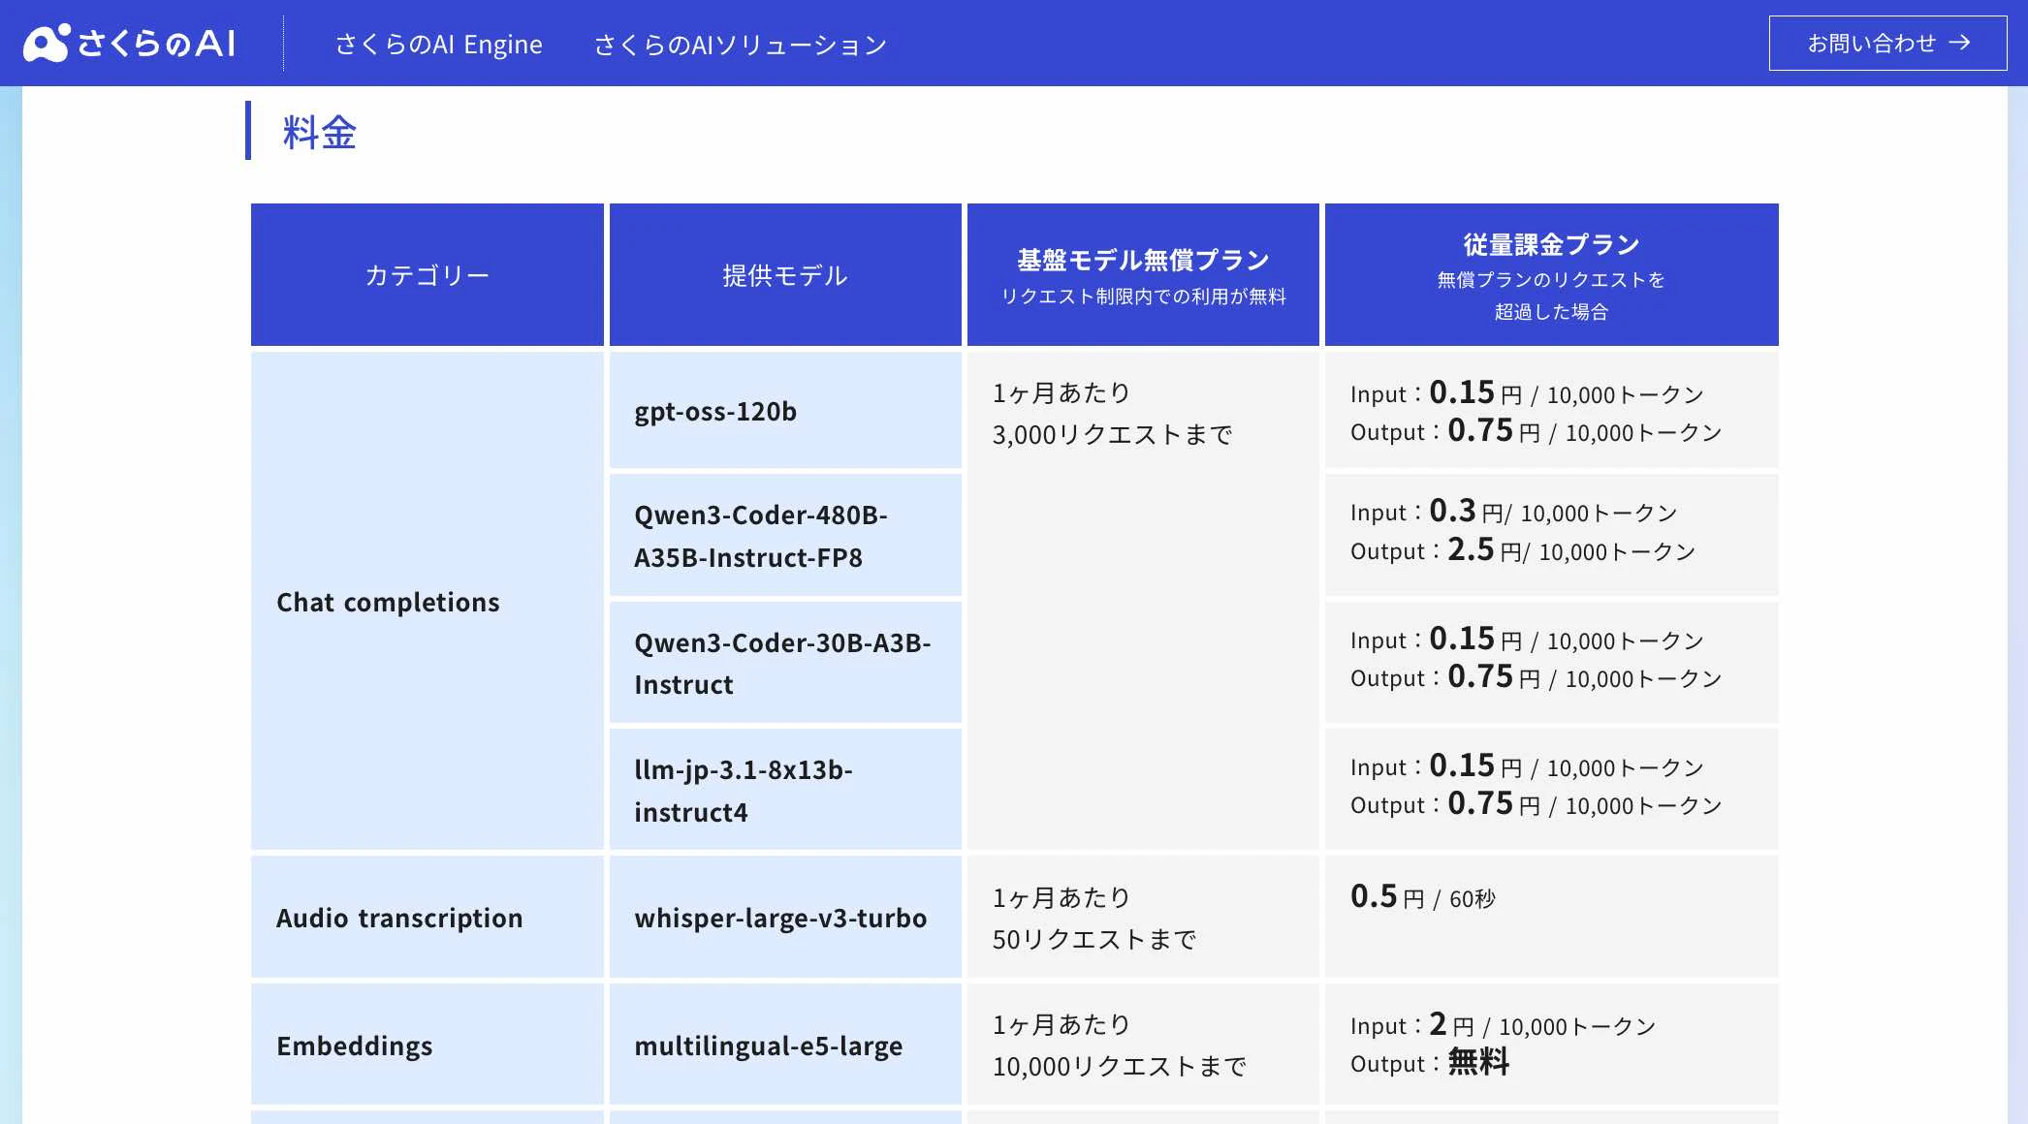Click the Output 2.5円 price for Qwen3-Coder-480B
This screenshot has width=2028, height=1124.
[1523, 549]
